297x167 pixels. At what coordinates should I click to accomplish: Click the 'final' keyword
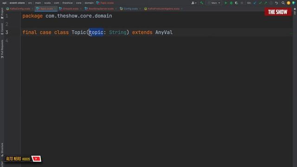point(30,32)
